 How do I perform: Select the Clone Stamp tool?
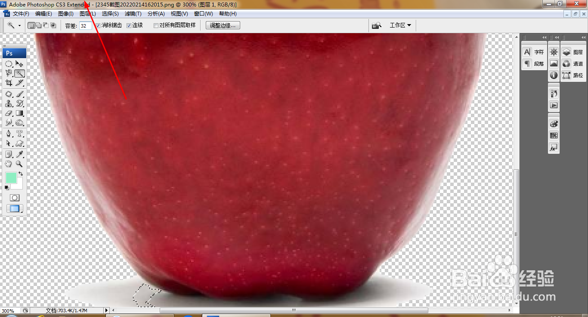tap(9, 103)
